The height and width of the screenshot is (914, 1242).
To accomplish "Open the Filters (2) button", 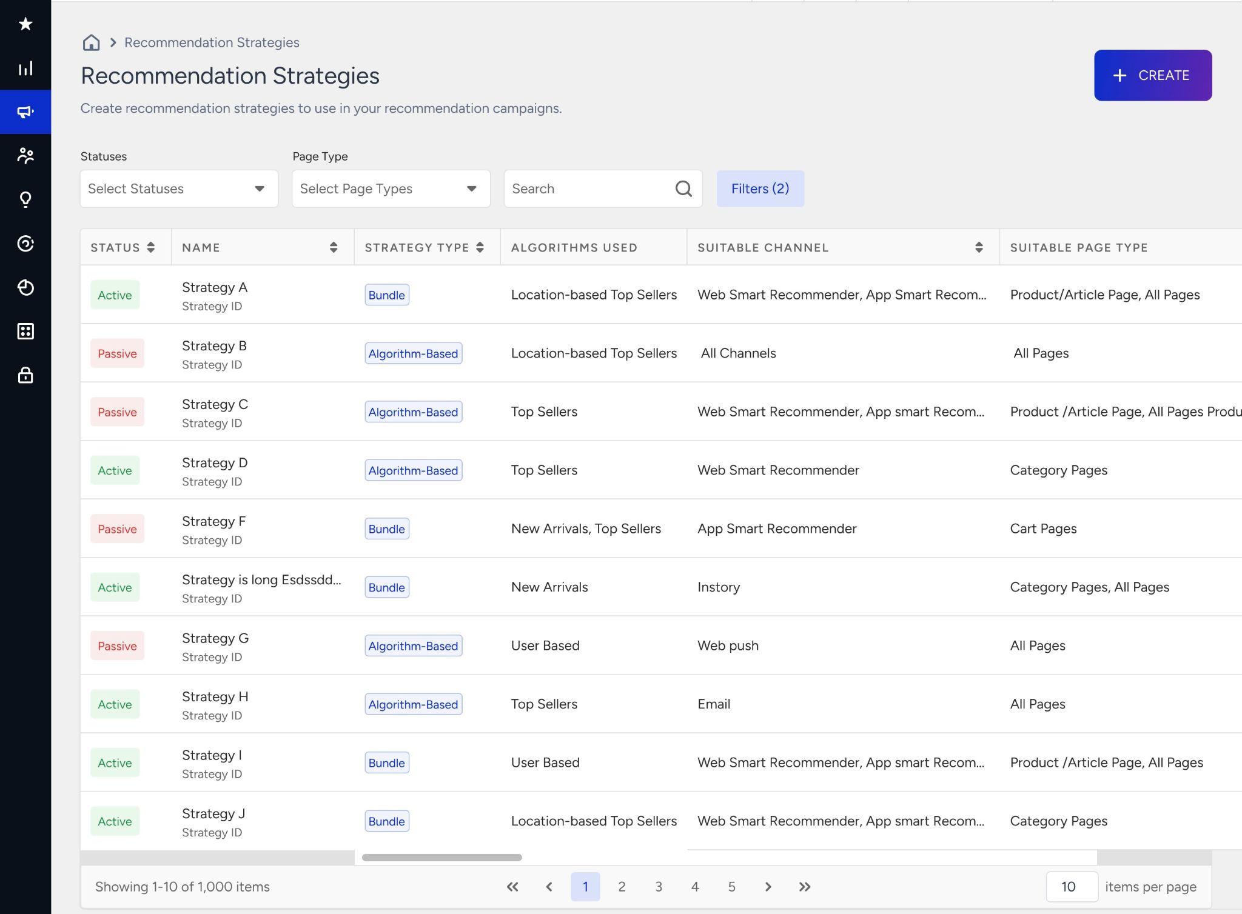I will coord(760,189).
